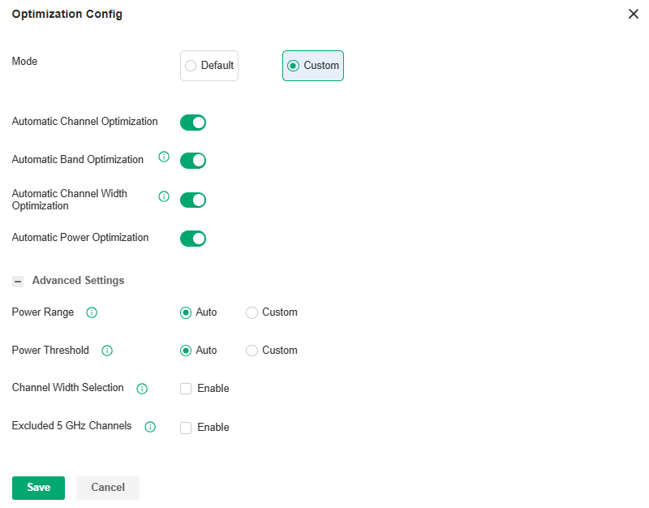
Task: Check the Excluded 5 GHz Channels Enable box
Action: [x=186, y=428]
